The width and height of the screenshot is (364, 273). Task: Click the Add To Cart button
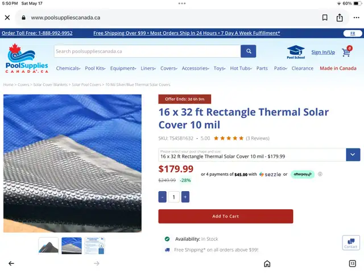click(x=226, y=216)
